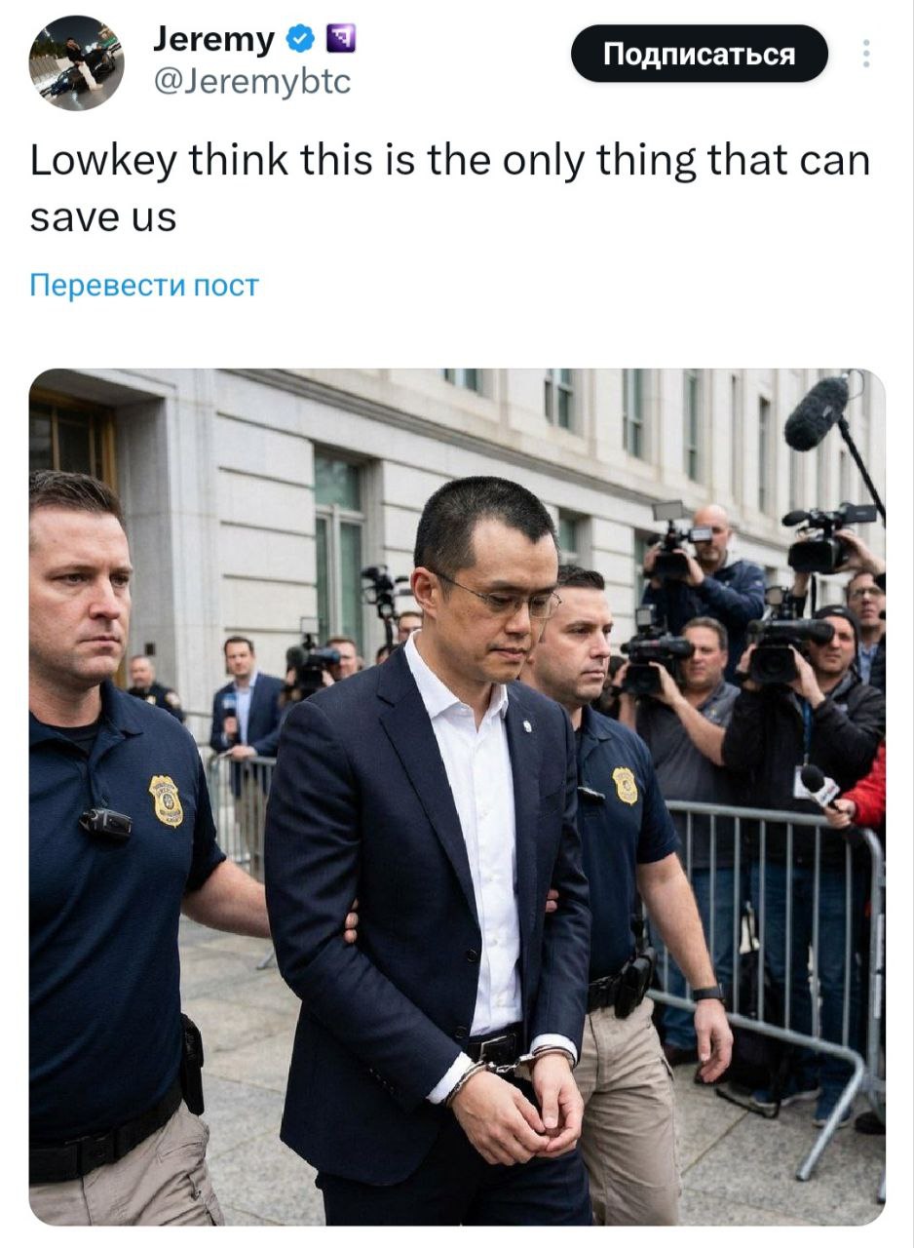Image resolution: width=914 pixels, height=1248 pixels.
Task: Click the post text starting with Lowkey think
Action: [450, 188]
